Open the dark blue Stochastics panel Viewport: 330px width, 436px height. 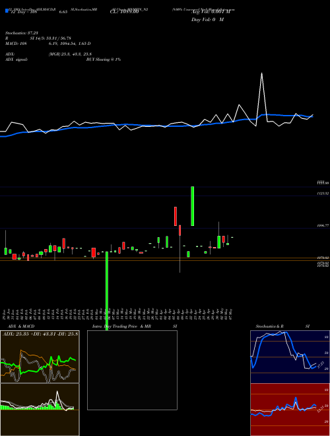290,357
